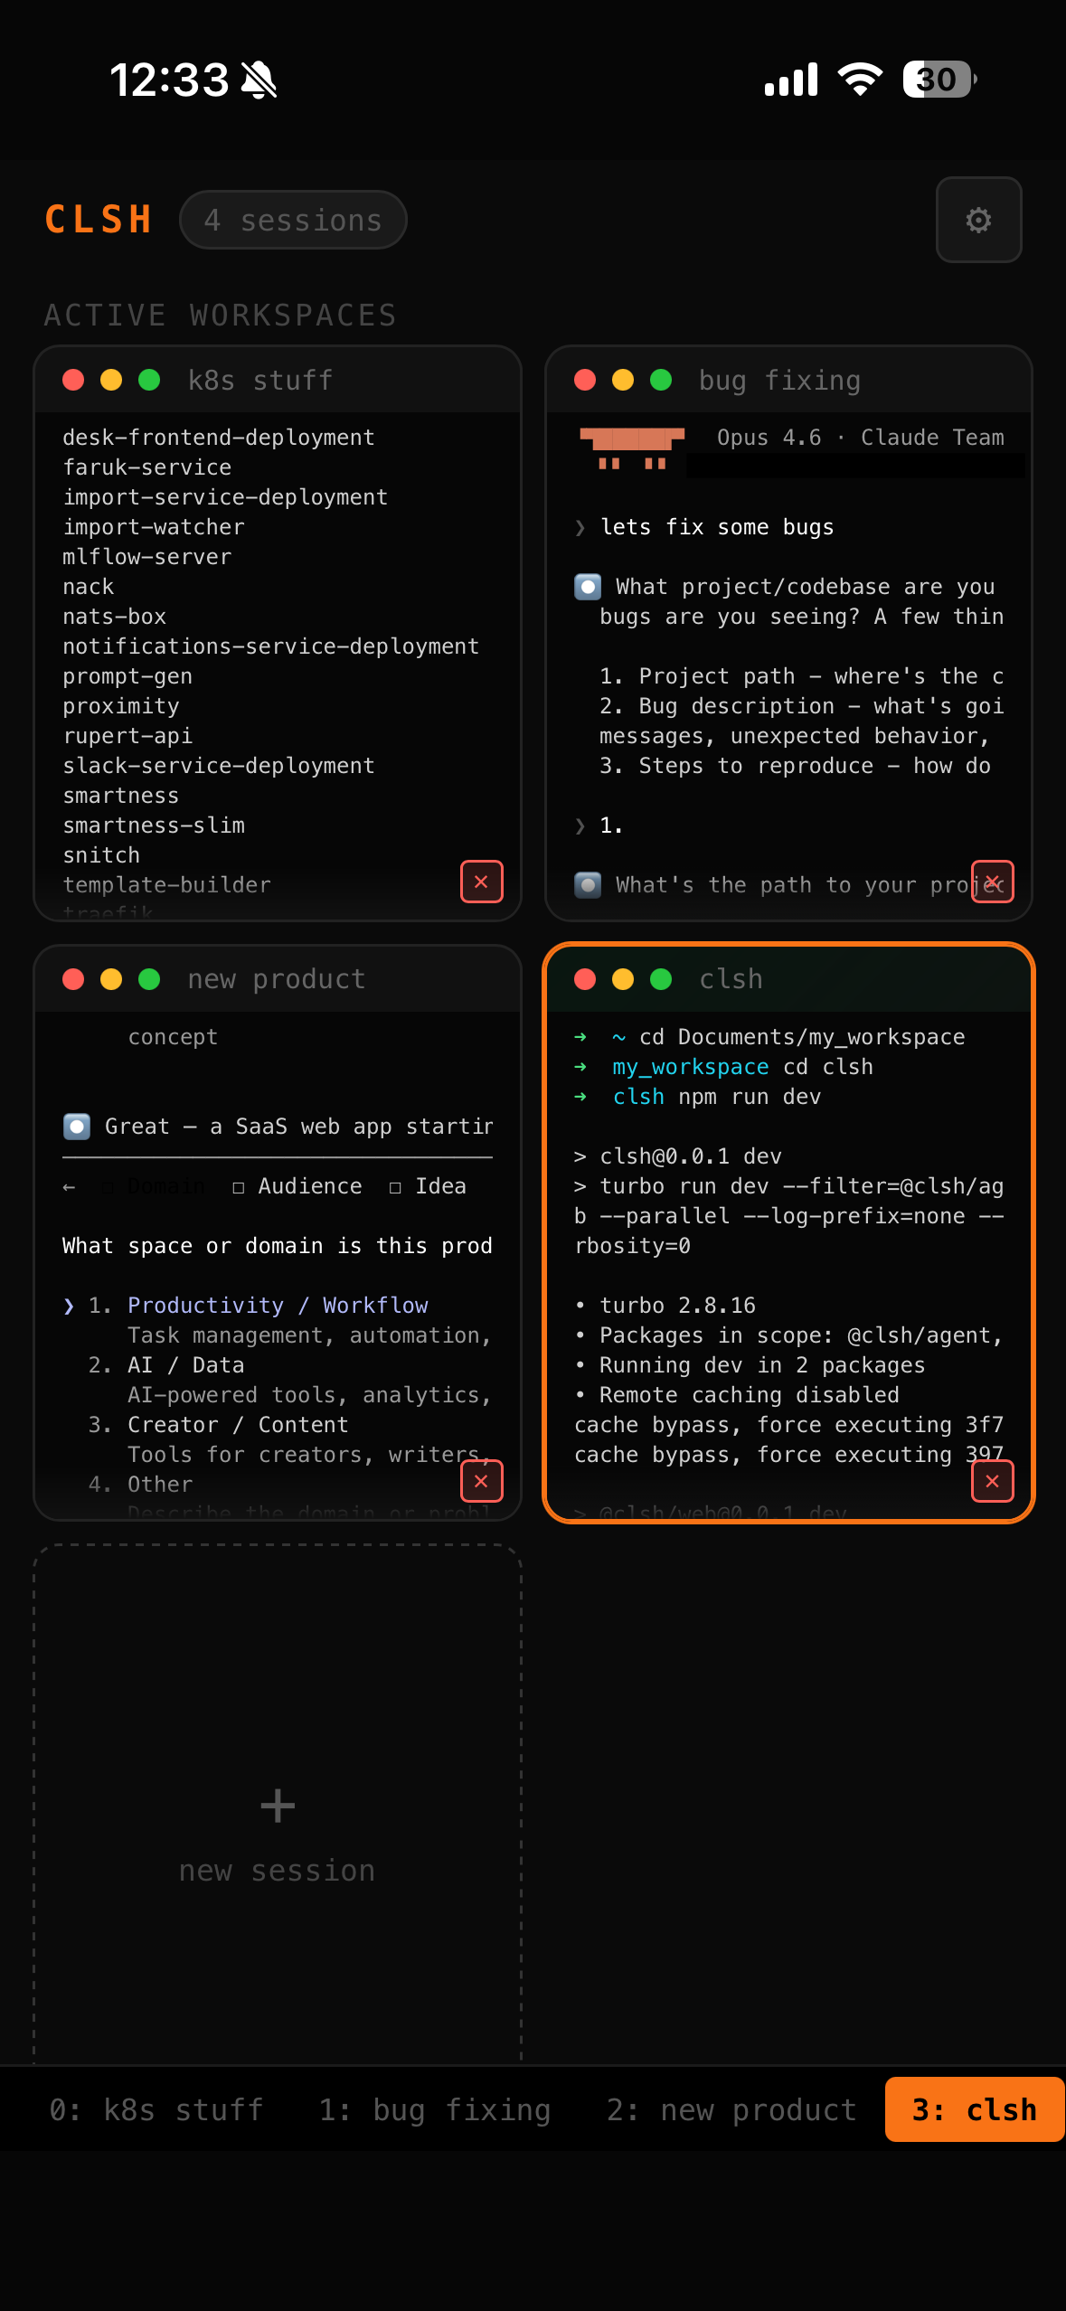
Task: Switch to the '0: k8s stuff' tab
Action: pyautogui.click(x=156, y=2109)
